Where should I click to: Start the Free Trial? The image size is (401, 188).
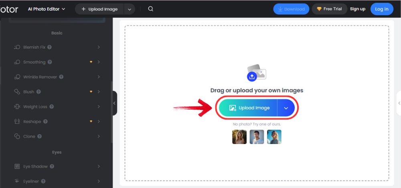pyautogui.click(x=329, y=9)
